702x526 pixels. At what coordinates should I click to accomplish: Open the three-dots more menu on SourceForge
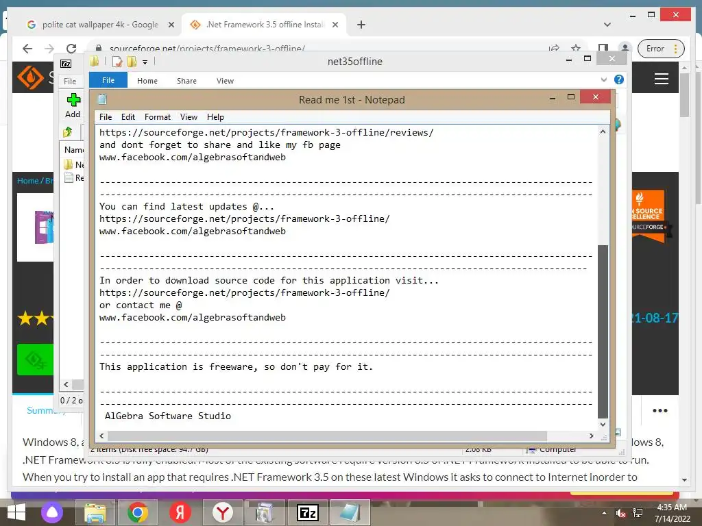tap(660, 410)
